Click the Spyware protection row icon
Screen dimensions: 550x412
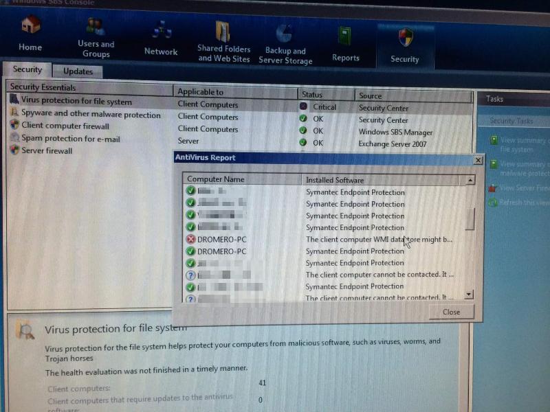tap(14, 112)
